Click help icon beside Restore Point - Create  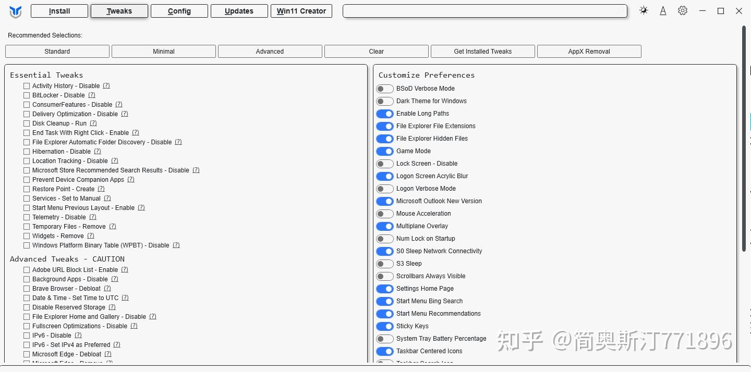click(x=101, y=189)
